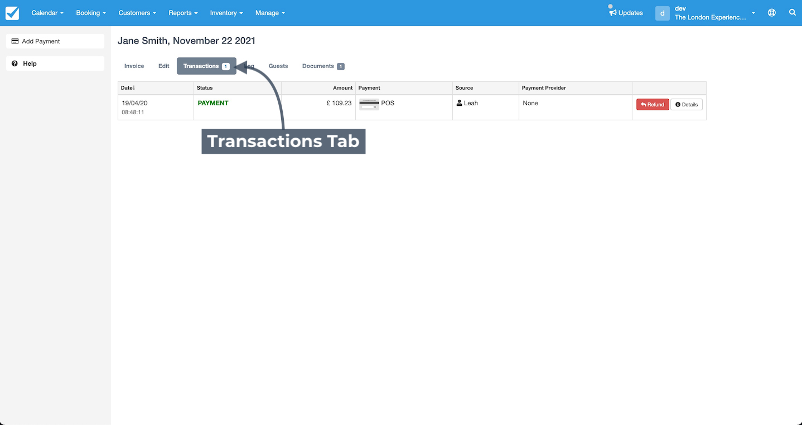Viewport: 802px width, 425px height.
Task: Refund the £109.23 payment
Action: click(x=653, y=104)
